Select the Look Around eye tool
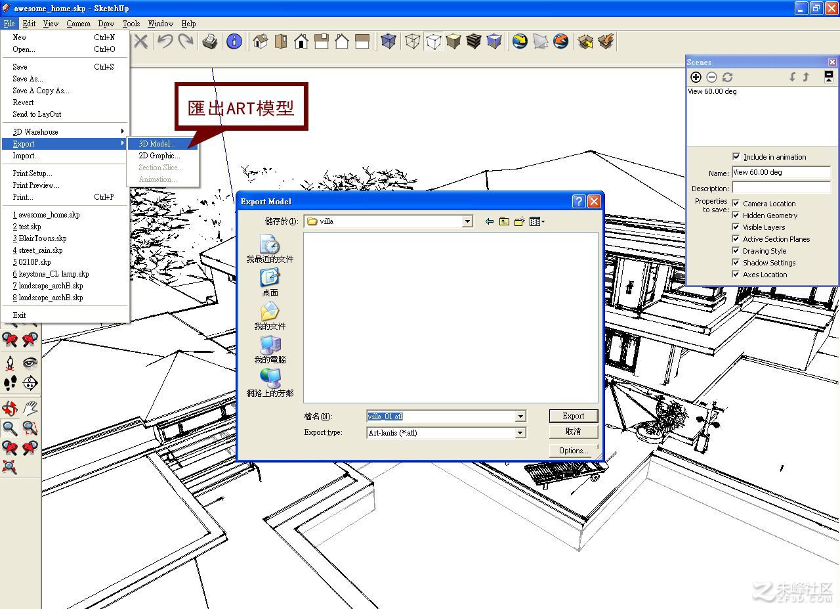The width and height of the screenshot is (840, 609). point(30,363)
